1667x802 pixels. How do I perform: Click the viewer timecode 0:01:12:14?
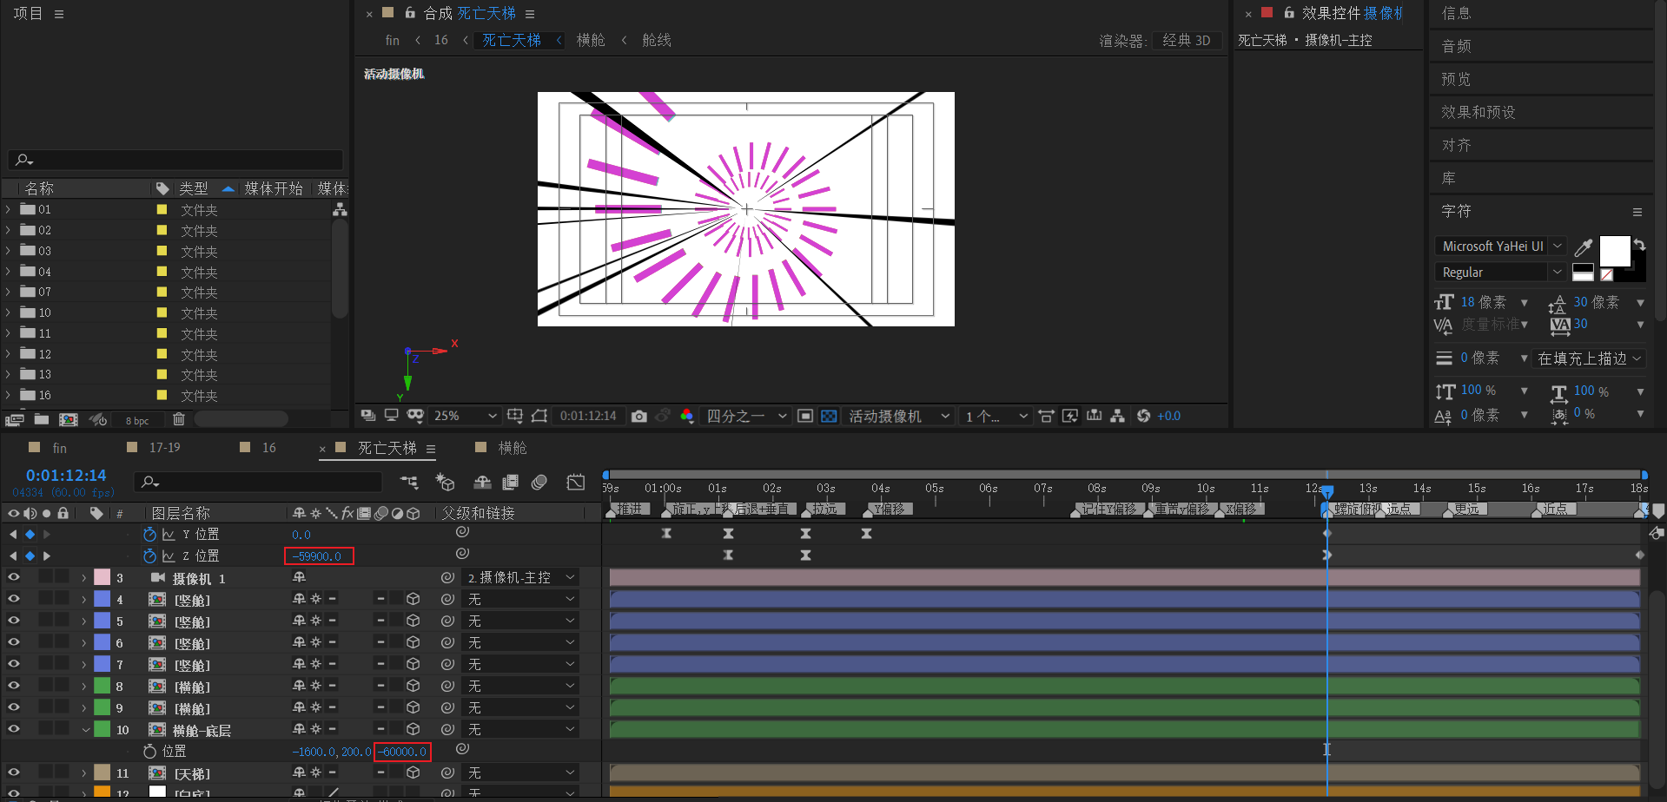pos(588,416)
